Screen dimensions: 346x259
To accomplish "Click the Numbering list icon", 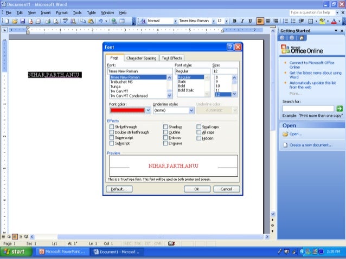I will tap(286, 21).
